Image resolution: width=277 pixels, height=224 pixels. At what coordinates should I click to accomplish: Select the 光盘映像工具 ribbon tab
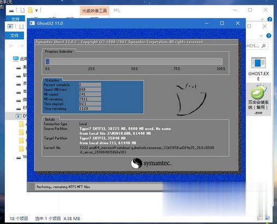94,11
